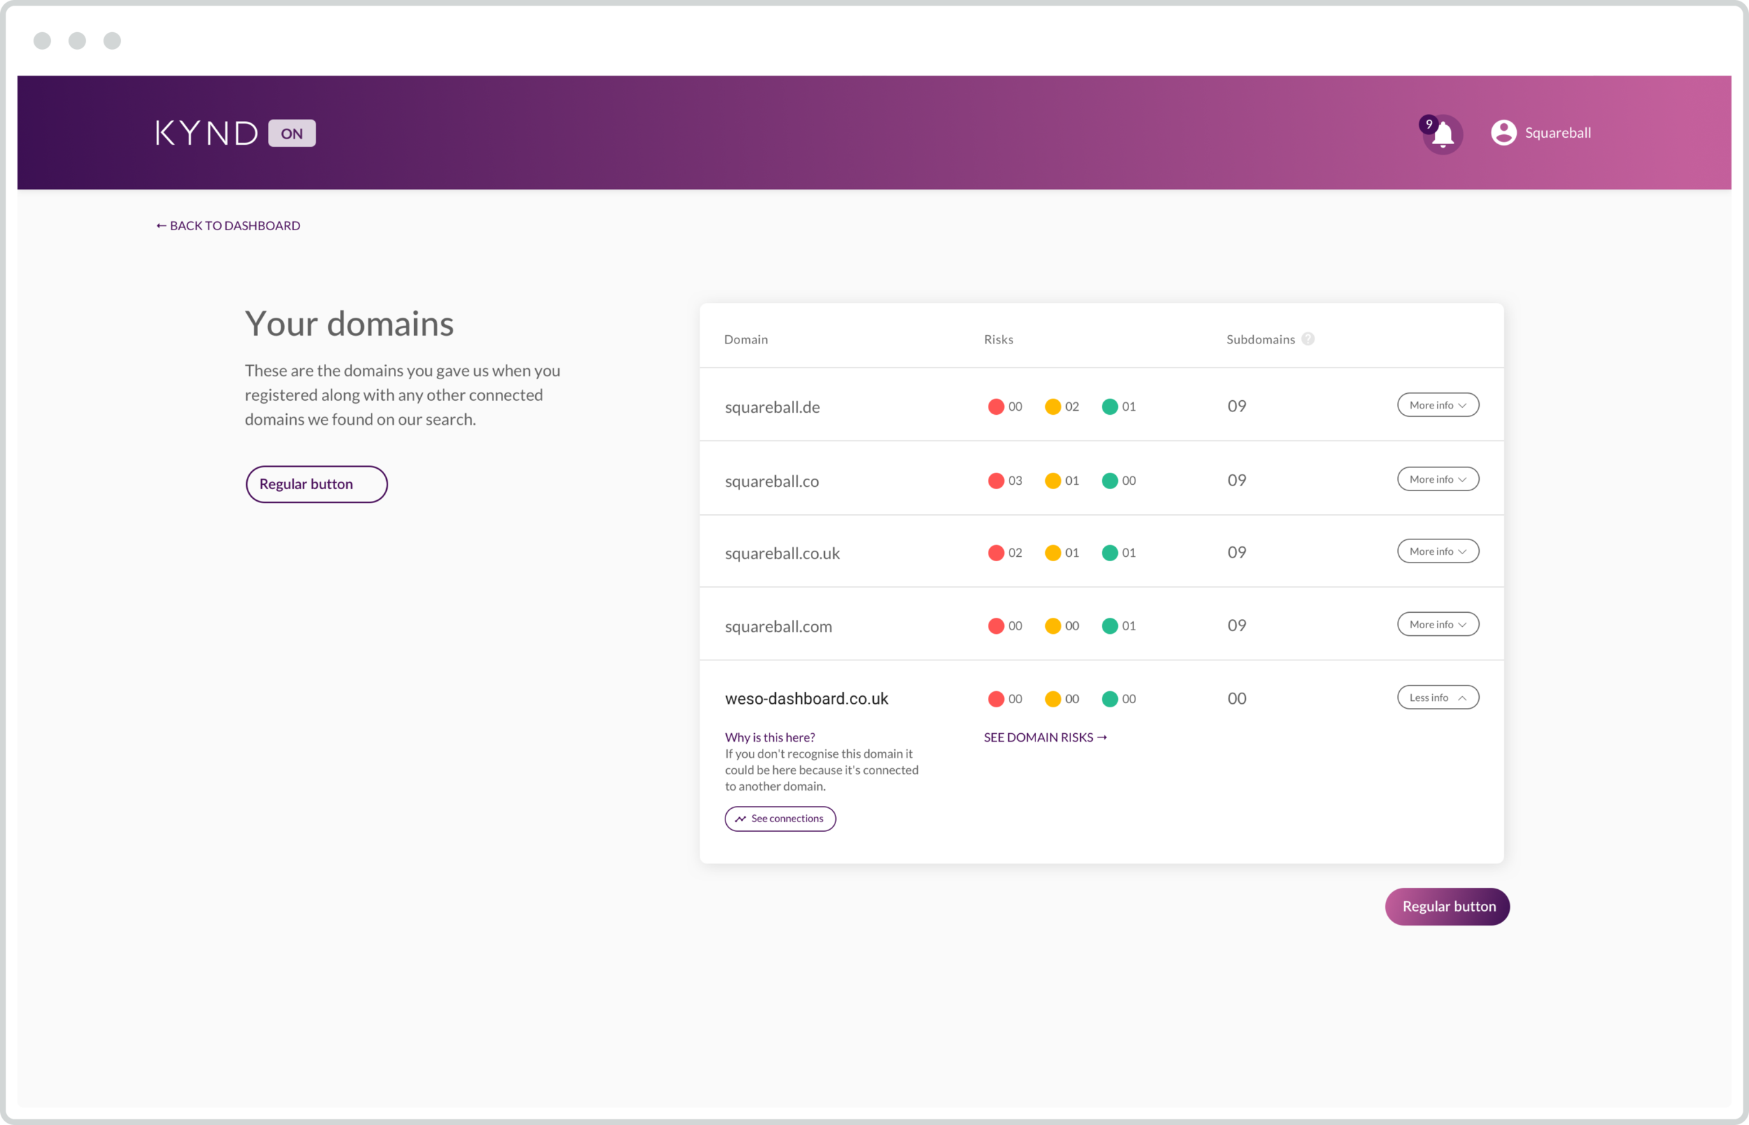Click the yellow risk dot for squareball.de
The width and height of the screenshot is (1749, 1125).
click(x=1053, y=407)
